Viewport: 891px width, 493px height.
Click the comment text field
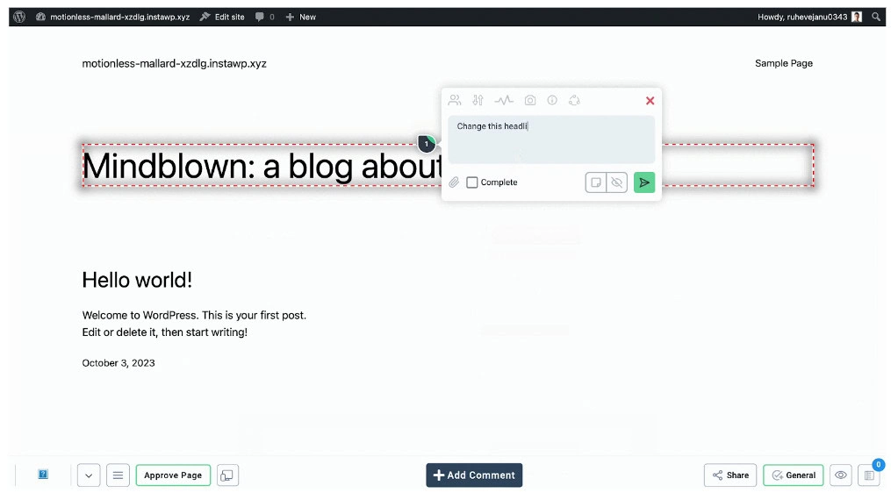(x=551, y=140)
